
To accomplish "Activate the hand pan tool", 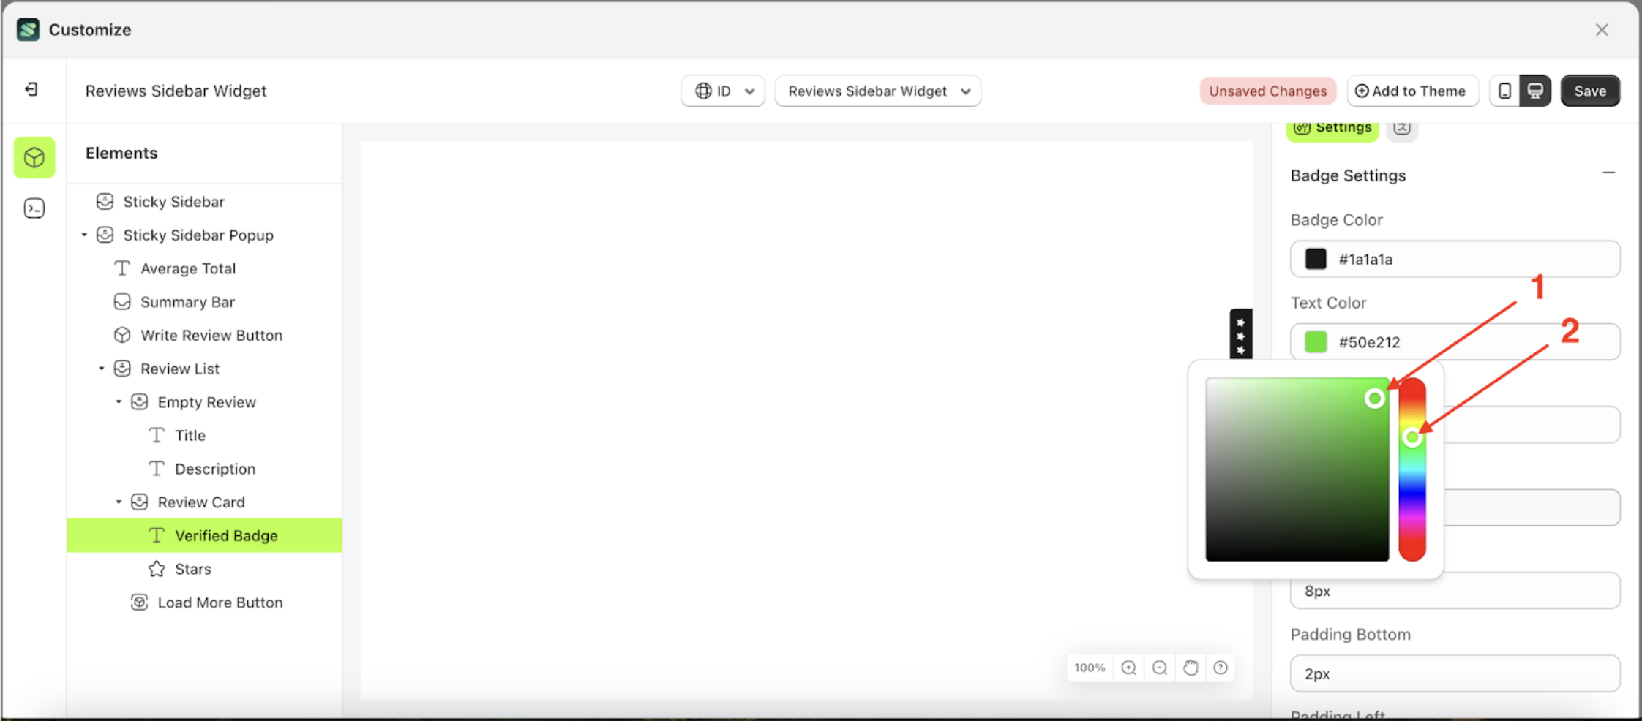I will 1191,668.
